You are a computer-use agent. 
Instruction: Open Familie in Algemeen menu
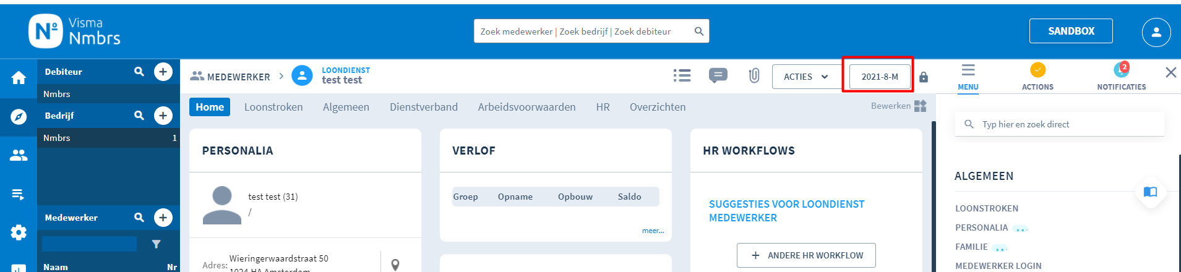coord(971,247)
